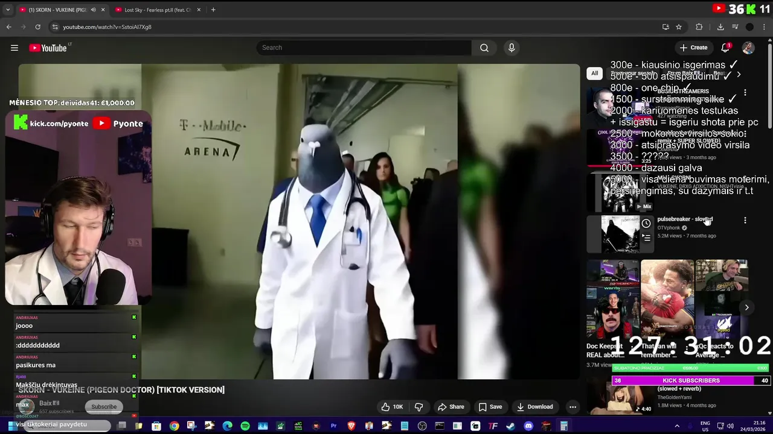Open Microsoft Store from taskbar

(156, 426)
